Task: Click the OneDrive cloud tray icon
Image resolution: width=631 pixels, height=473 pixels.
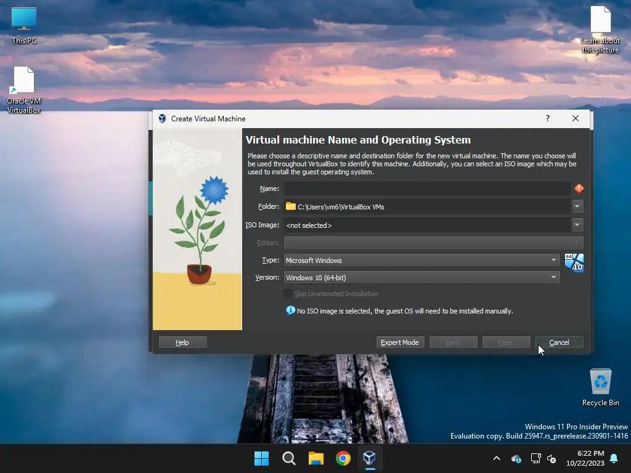Action: point(516,458)
